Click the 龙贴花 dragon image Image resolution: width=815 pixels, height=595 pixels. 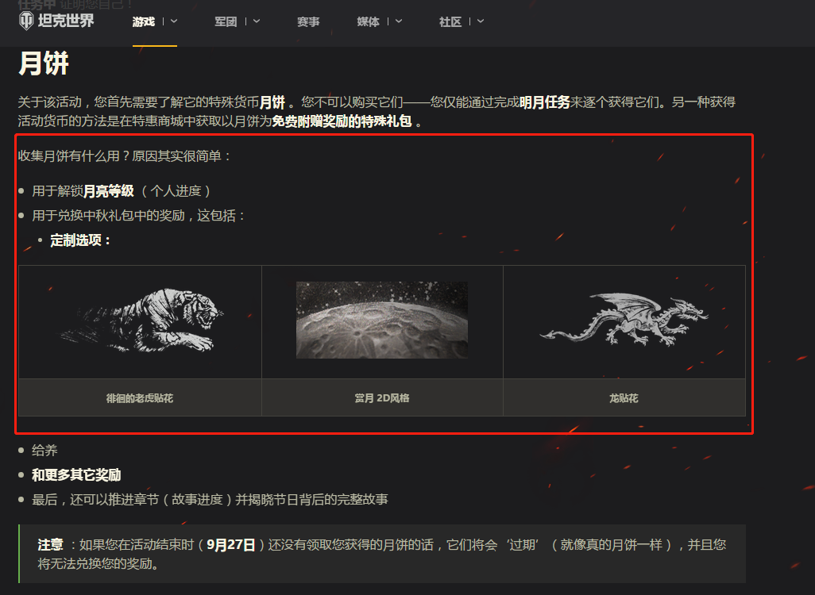(624, 320)
